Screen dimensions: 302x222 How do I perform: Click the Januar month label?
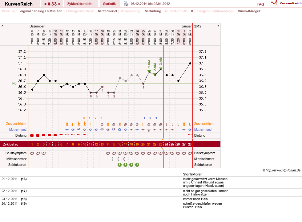pos(187,26)
